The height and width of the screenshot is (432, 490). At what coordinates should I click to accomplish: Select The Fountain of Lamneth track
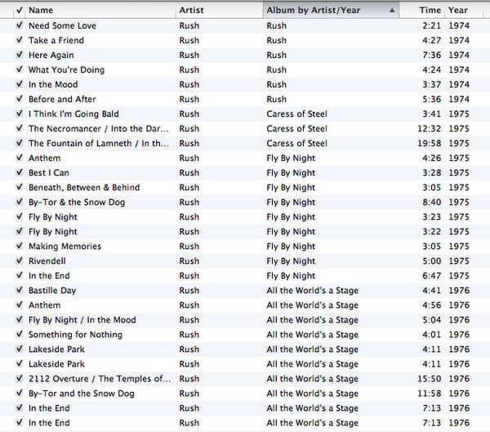click(99, 143)
